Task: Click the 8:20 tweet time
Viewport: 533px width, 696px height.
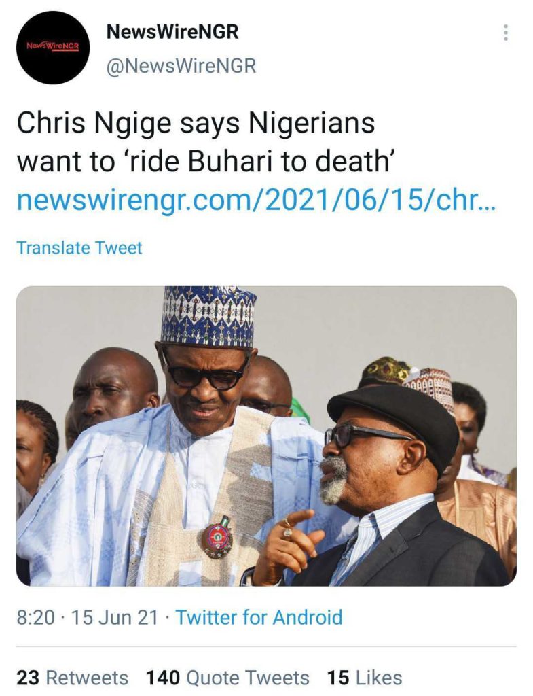Action: coord(33,617)
